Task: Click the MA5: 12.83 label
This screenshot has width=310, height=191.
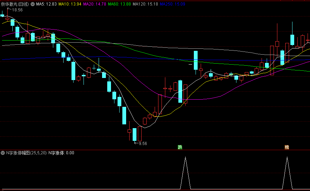Action: (46, 4)
